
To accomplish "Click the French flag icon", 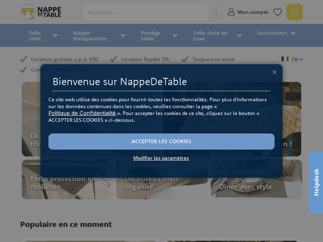I will 285,59.
